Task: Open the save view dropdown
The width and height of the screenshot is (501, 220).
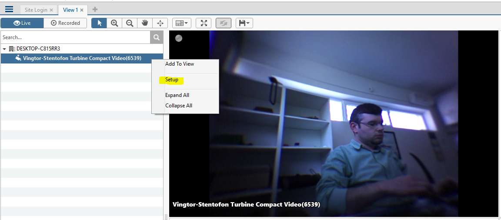Action: [244, 23]
